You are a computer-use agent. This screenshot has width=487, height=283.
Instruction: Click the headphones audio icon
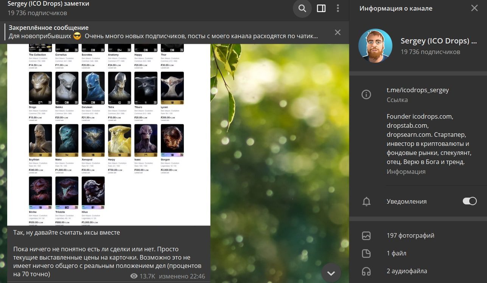[x=366, y=271]
